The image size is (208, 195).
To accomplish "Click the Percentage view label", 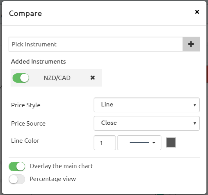I will (x=52, y=179).
